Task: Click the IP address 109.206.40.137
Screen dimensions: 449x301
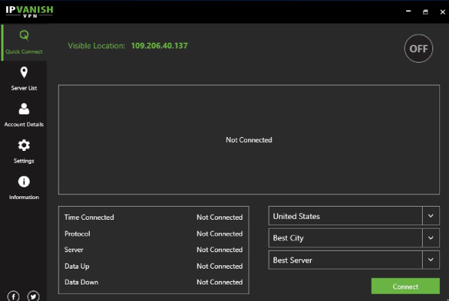Action: 160,45
